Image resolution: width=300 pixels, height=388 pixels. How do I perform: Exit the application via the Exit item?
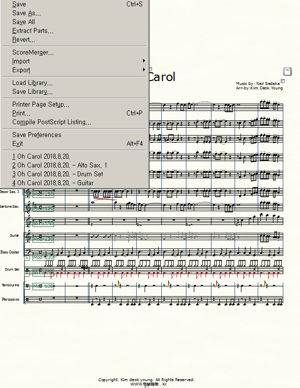click(18, 143)
